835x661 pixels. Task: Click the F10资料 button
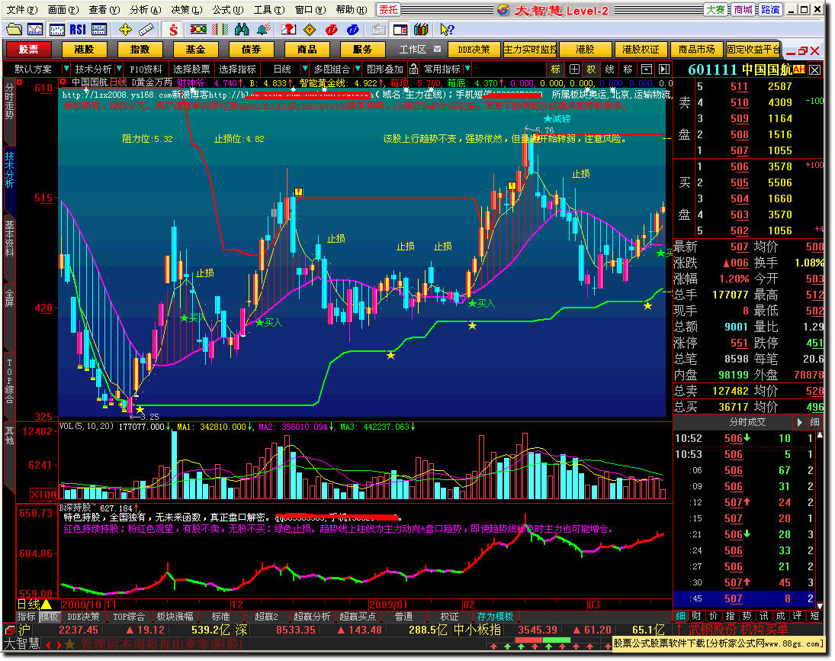146,69
